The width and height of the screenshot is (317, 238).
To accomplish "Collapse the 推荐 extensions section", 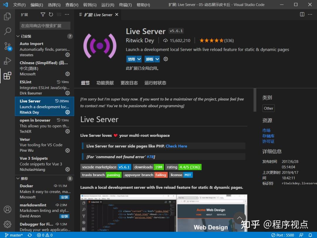I will [x=18, y=178].
